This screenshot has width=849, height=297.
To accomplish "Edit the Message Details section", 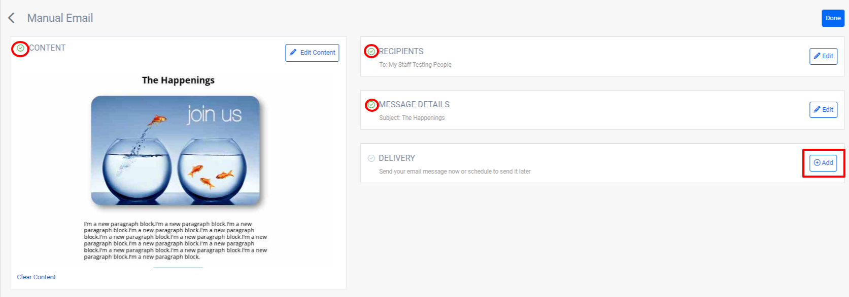I will [x=823, y=110].
